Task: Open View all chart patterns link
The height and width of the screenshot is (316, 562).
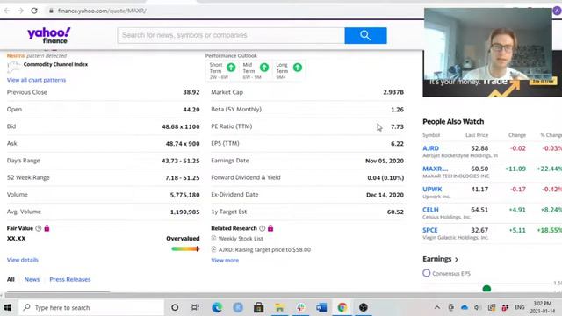Action: (x=36, y=80)
